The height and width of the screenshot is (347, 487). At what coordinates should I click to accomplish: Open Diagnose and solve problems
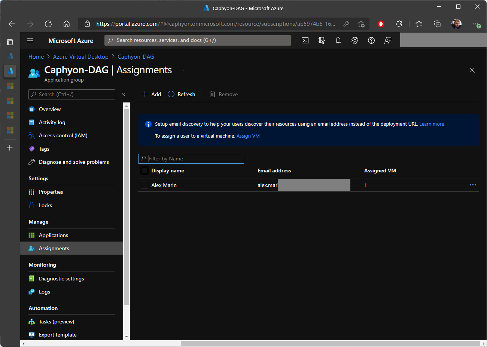71,162
